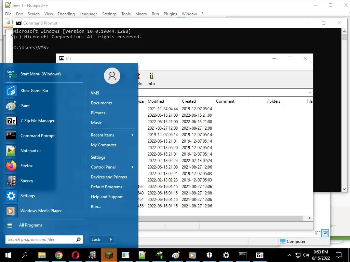
Task: Select the '2021-12-24 04:44' modified cell
Action: coord(162,109)
